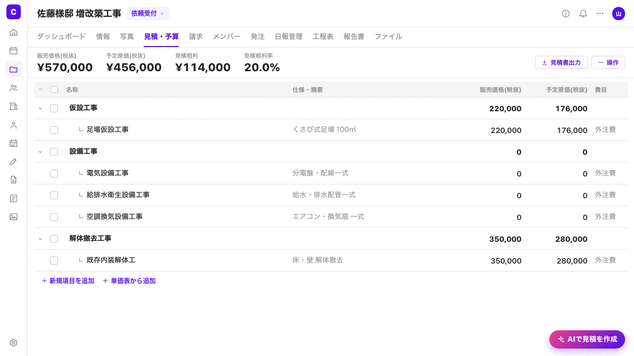Select the 足場仮設工事 item name
Image resolution: width=634 pixels, height=356 pixels.
tap(107, 130)
